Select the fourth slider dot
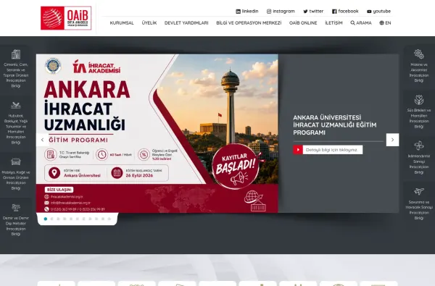435x286 pixels. click(x=65, y=219)
